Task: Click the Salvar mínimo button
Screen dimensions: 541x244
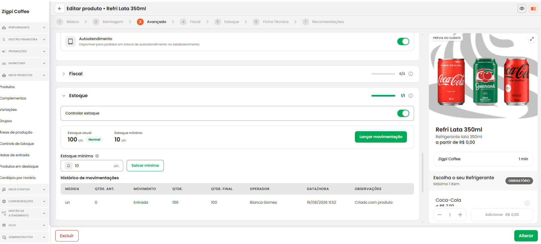Action: [x=145, y=166]
